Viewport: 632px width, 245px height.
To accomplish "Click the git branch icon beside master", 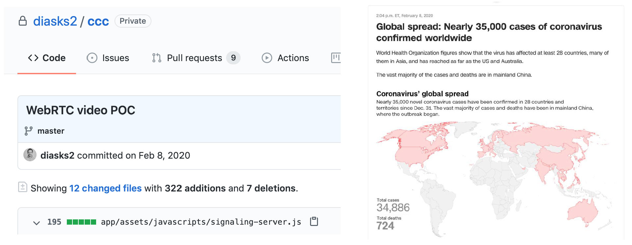I will pyautogui.click(x=29, y=131).
